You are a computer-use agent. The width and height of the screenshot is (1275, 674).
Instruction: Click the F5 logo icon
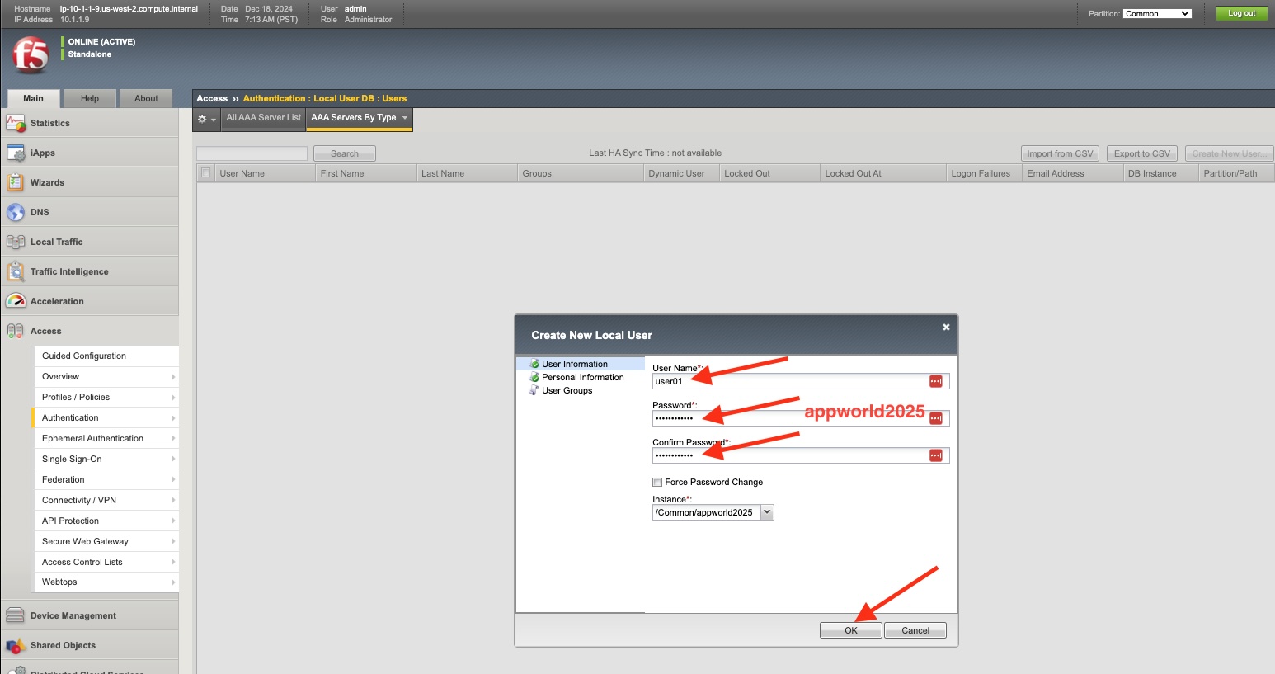[x=31, y=54]
